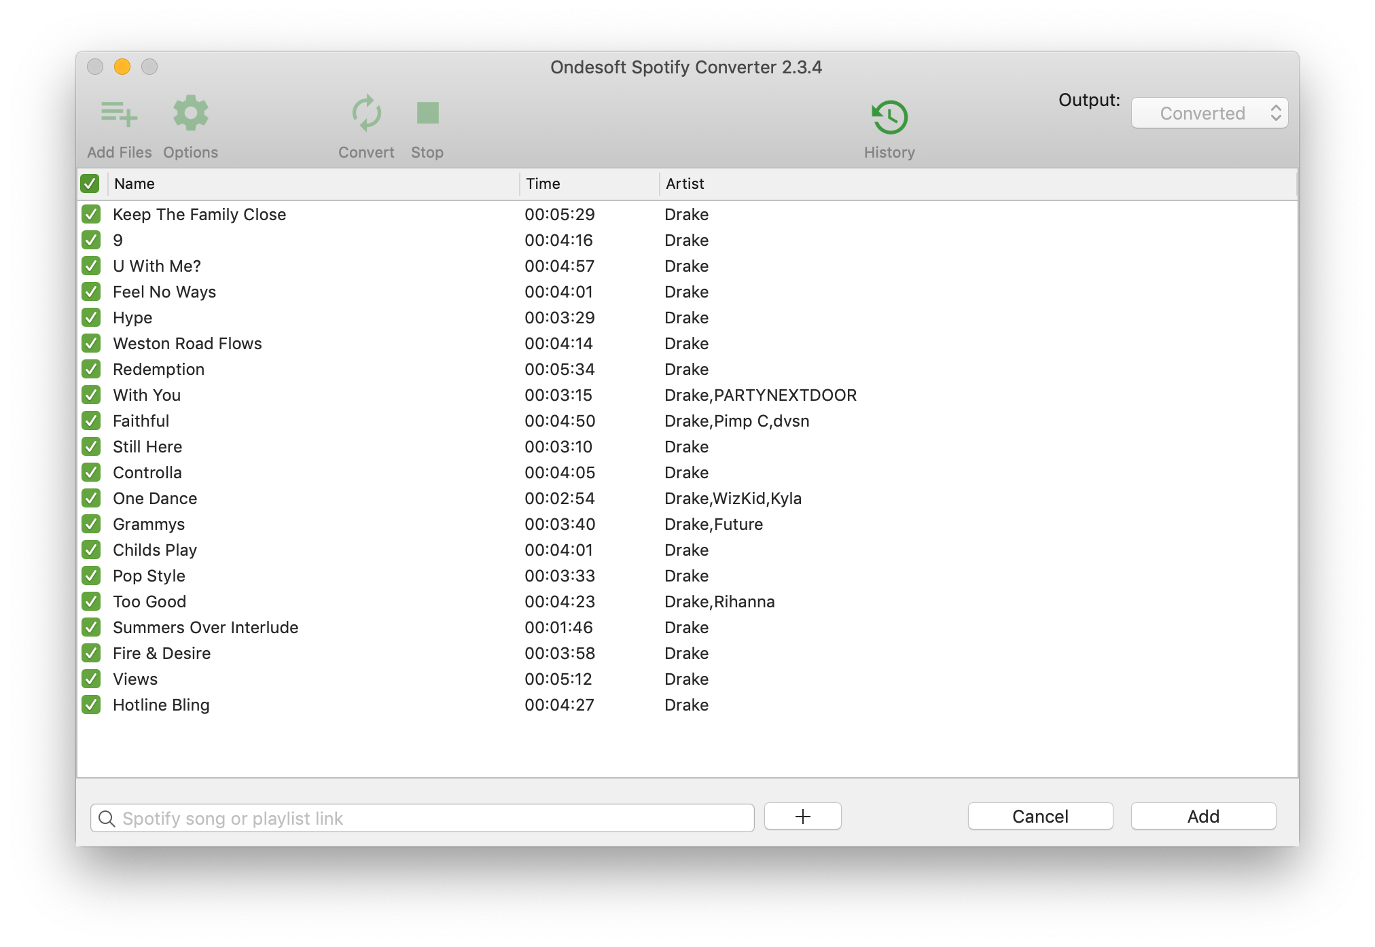Uncheck the Controlla checkbox

click(x=91, y=473)
